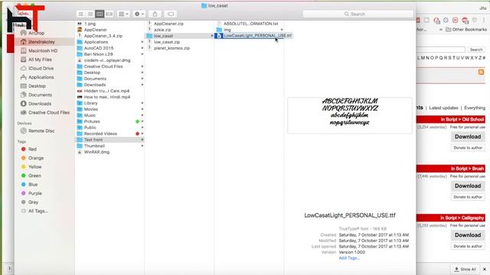Select ABSOLUTEL...ORMATION.txt file
The width and height of the screenshot is (490, 275).
[250, 24]
